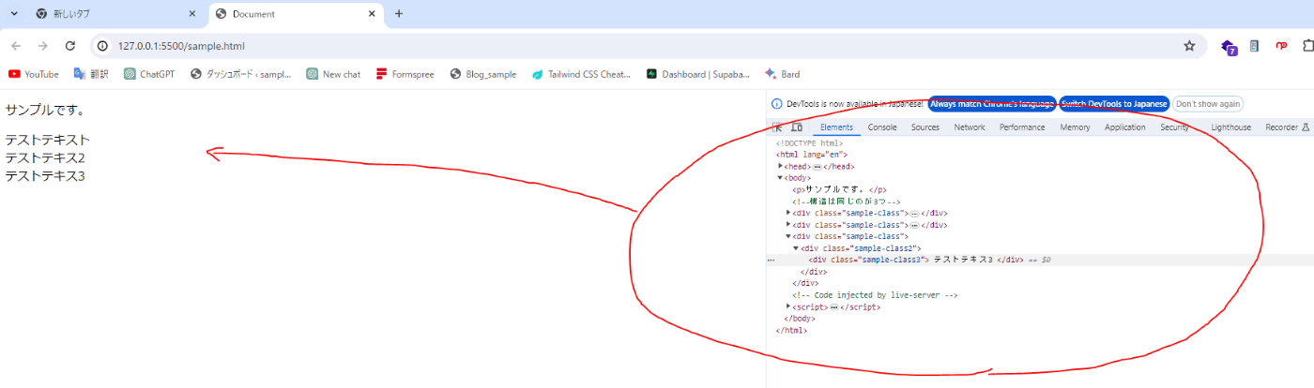Image resolution: width=1314 pixels, height=388 pixels.
Task: Open the Formspree bookmark
Action: [x=405, y=74]
